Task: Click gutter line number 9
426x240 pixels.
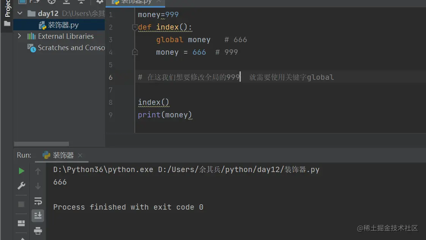Action: click(110, 115)
